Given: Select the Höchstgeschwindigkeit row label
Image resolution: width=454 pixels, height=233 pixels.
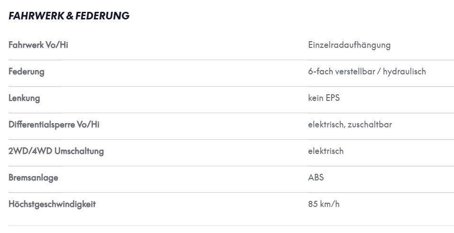Looking at the screenshot, I should tap(52, 204).
